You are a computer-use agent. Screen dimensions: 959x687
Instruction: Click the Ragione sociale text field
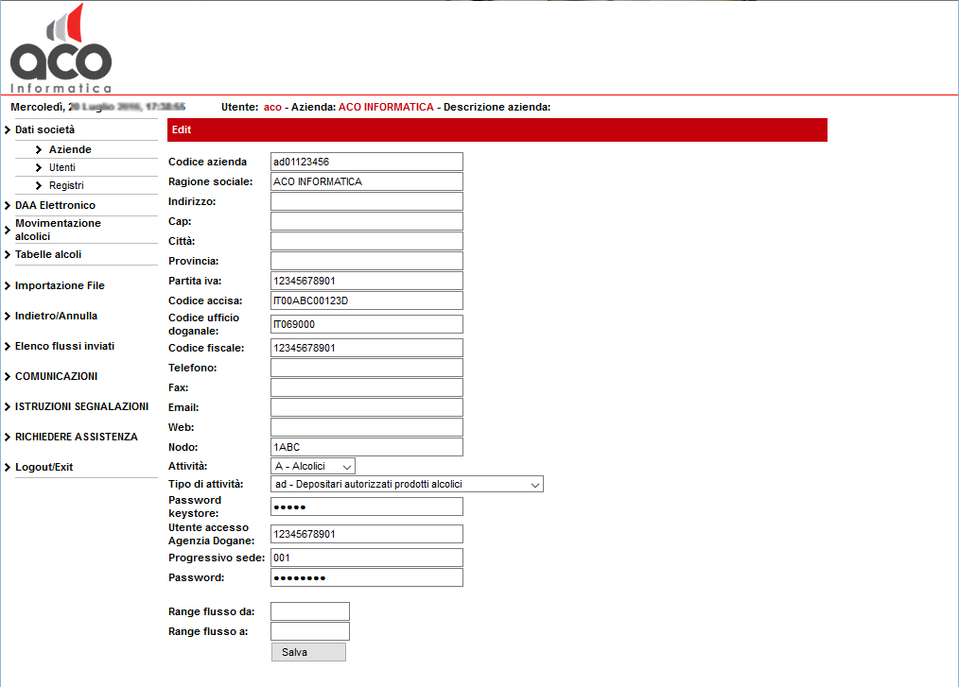tap(366, 181)
